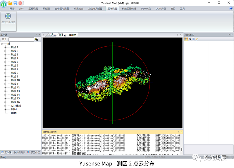Click the red pause icon in quick access

20,3
